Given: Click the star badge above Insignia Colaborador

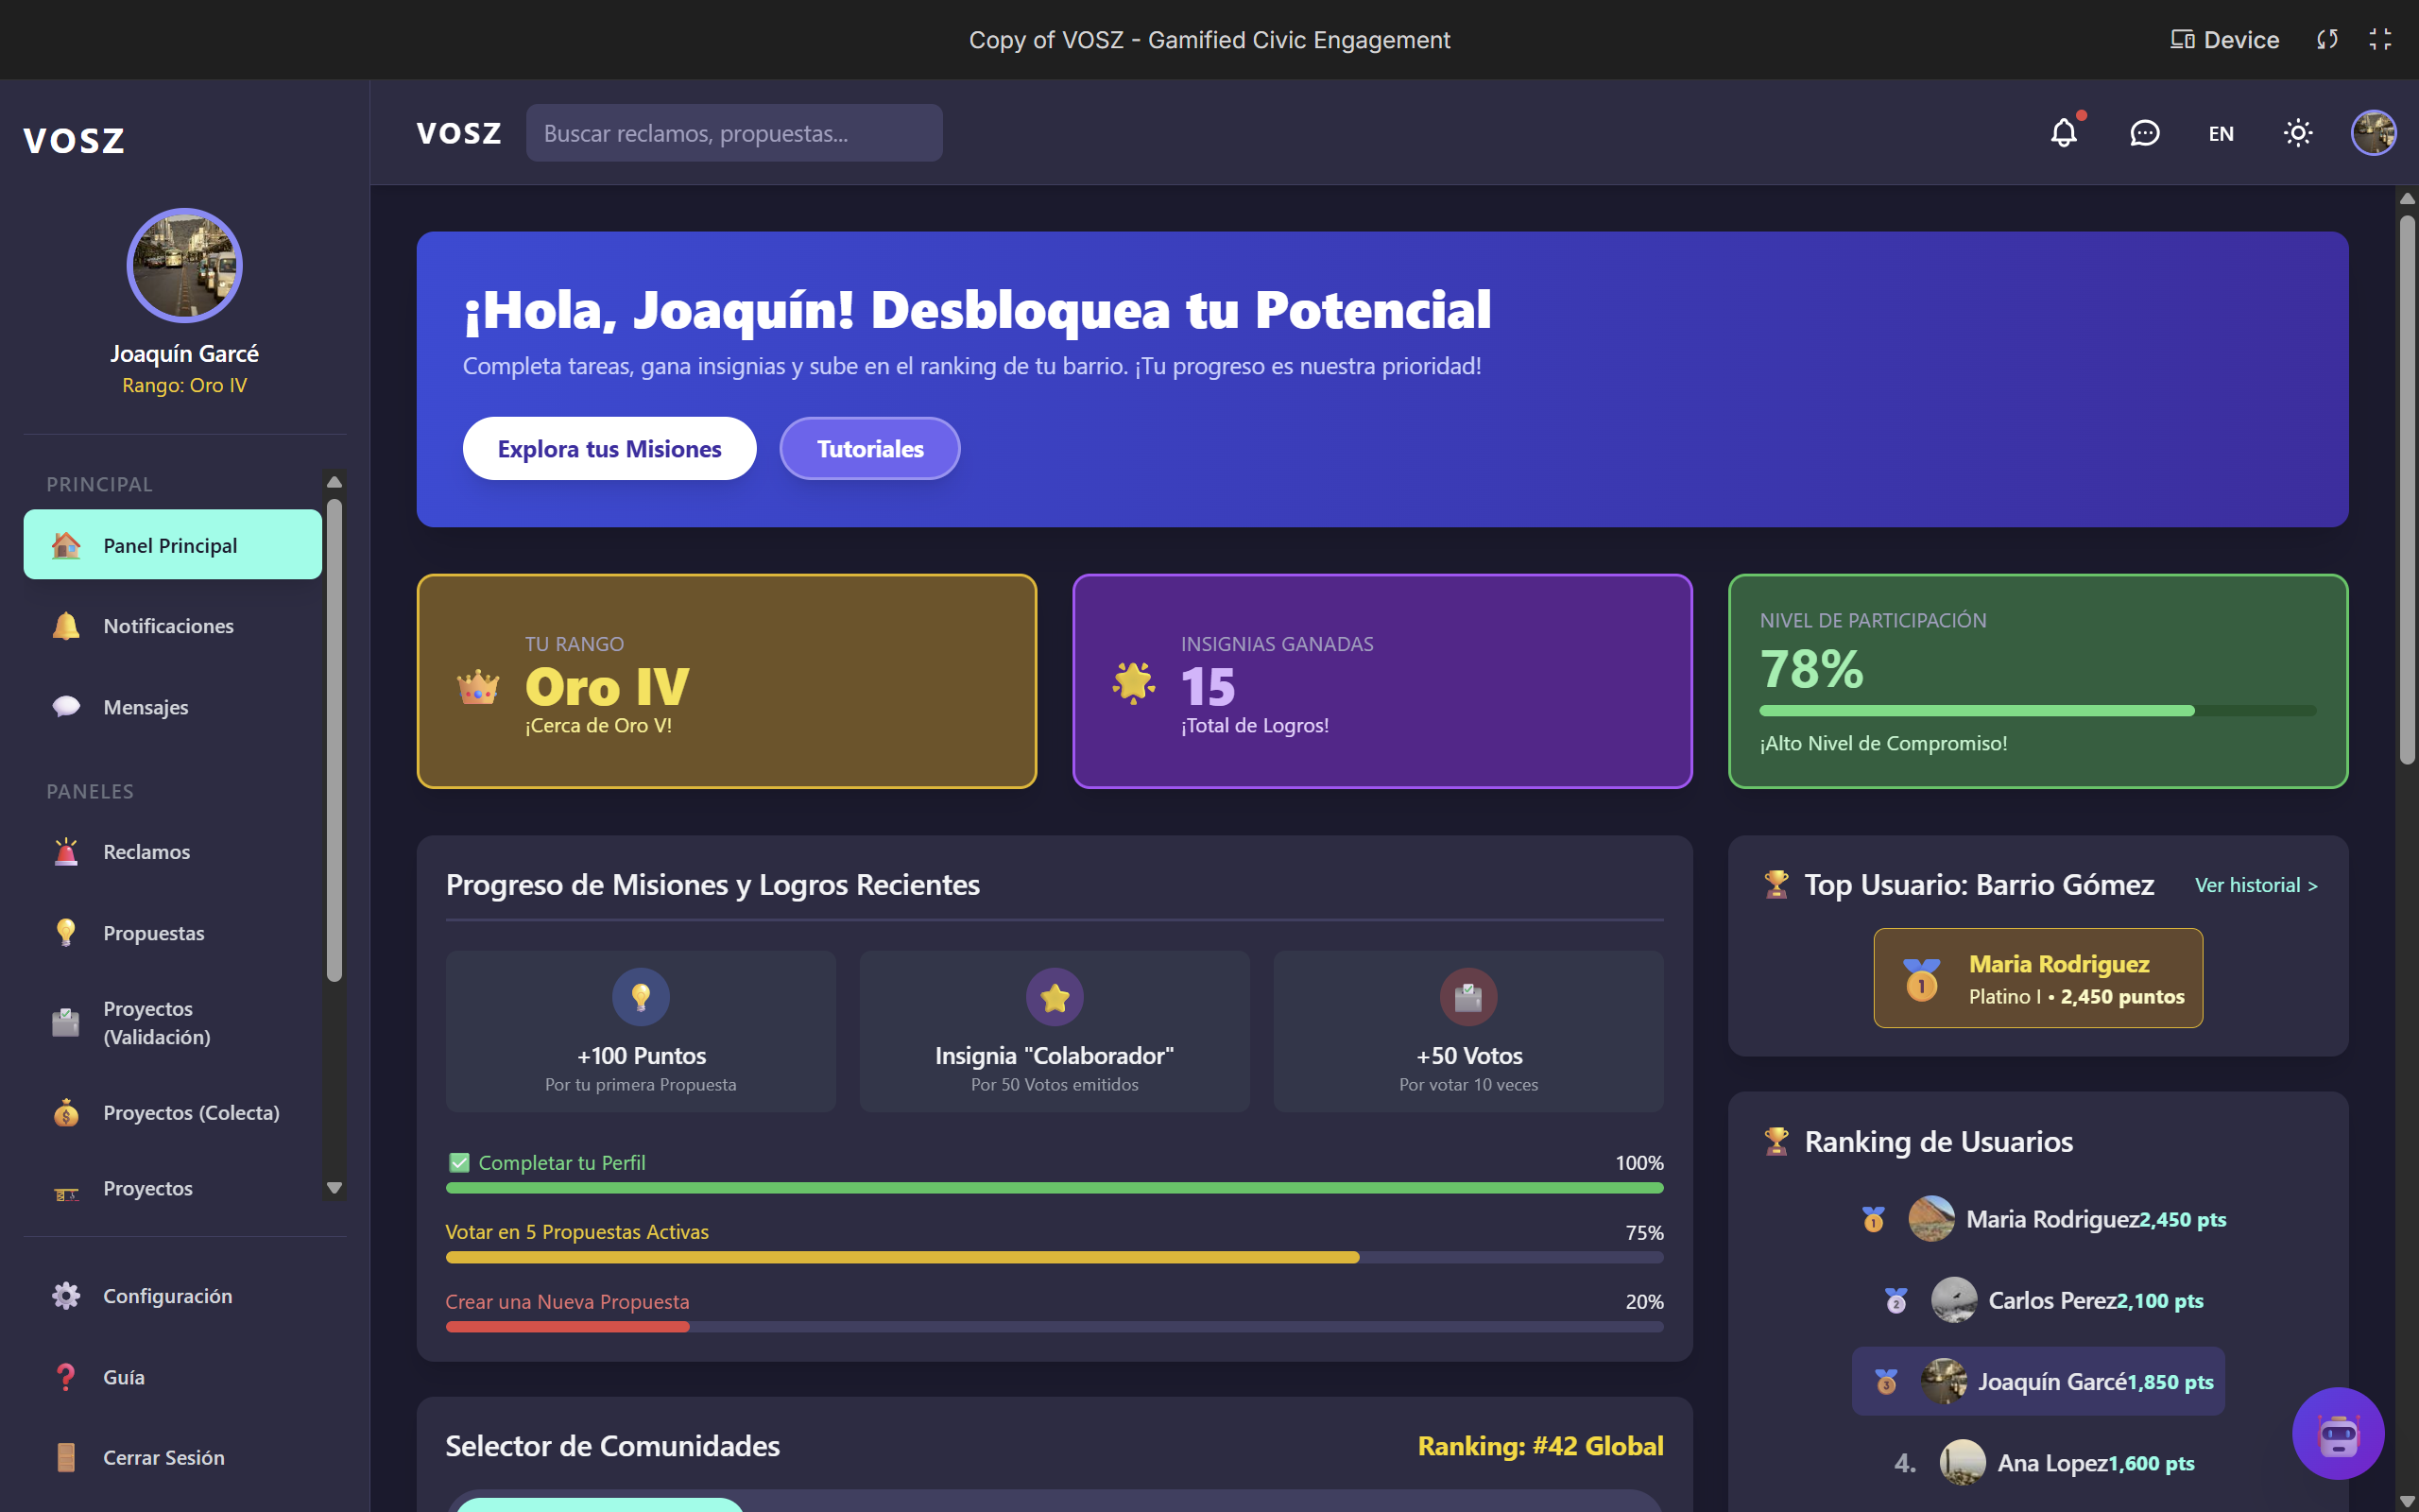Looking at the screenshot, I should click(x=1055, y=996).
